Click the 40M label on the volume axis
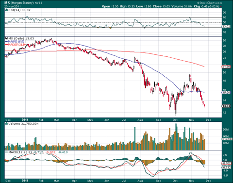This screenshot has width=233, height=183. (225, 136)
